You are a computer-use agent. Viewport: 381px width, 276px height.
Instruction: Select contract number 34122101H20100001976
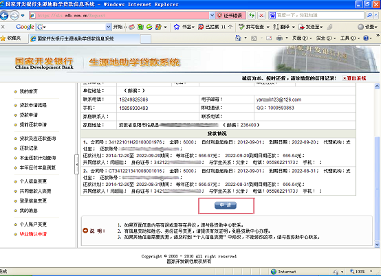coord(135,142)
